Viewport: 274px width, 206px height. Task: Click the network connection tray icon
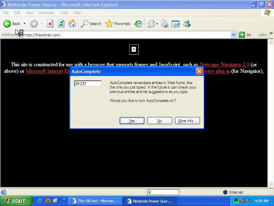(248, 201)
